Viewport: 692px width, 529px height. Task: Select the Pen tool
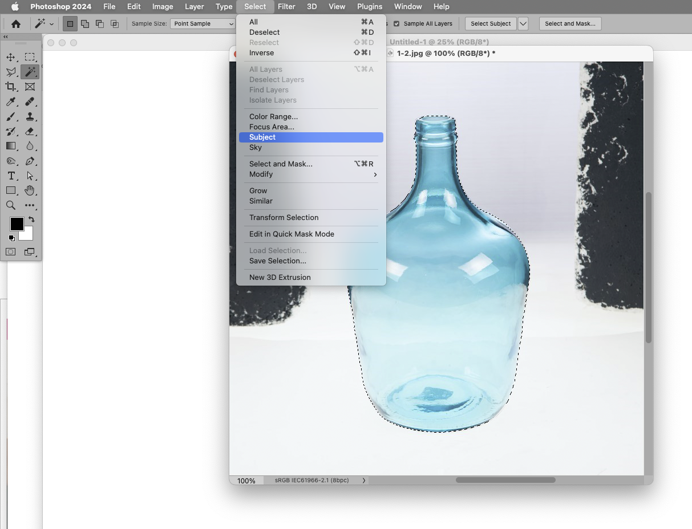click(x=30, y=161)
